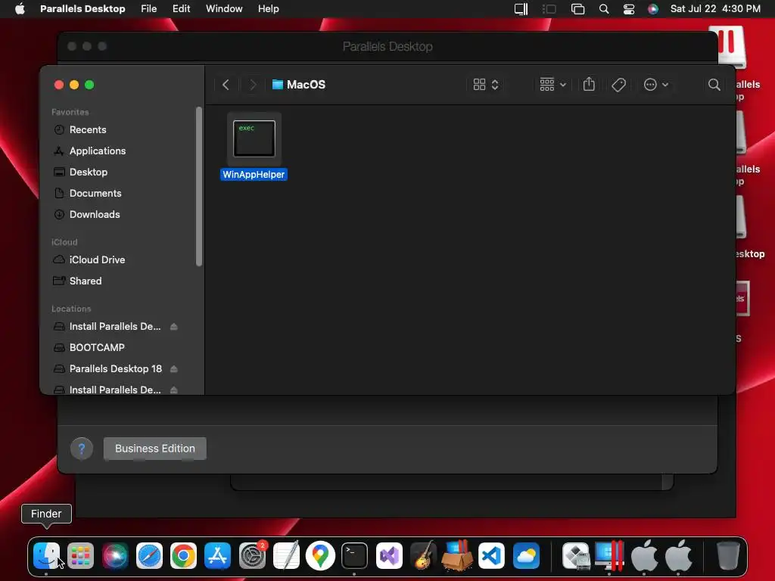The height and width of the screenshot is (581, 775).
Task: Launch Google Chrome from the Dock
Action: click(x=183, y=555)
